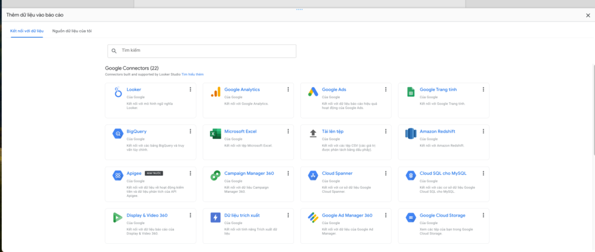Open three-dot menu on Dữ liệu trích xuất card
Image resolution: width=595 pixels, height=252 pixels.
coord(288,215)
